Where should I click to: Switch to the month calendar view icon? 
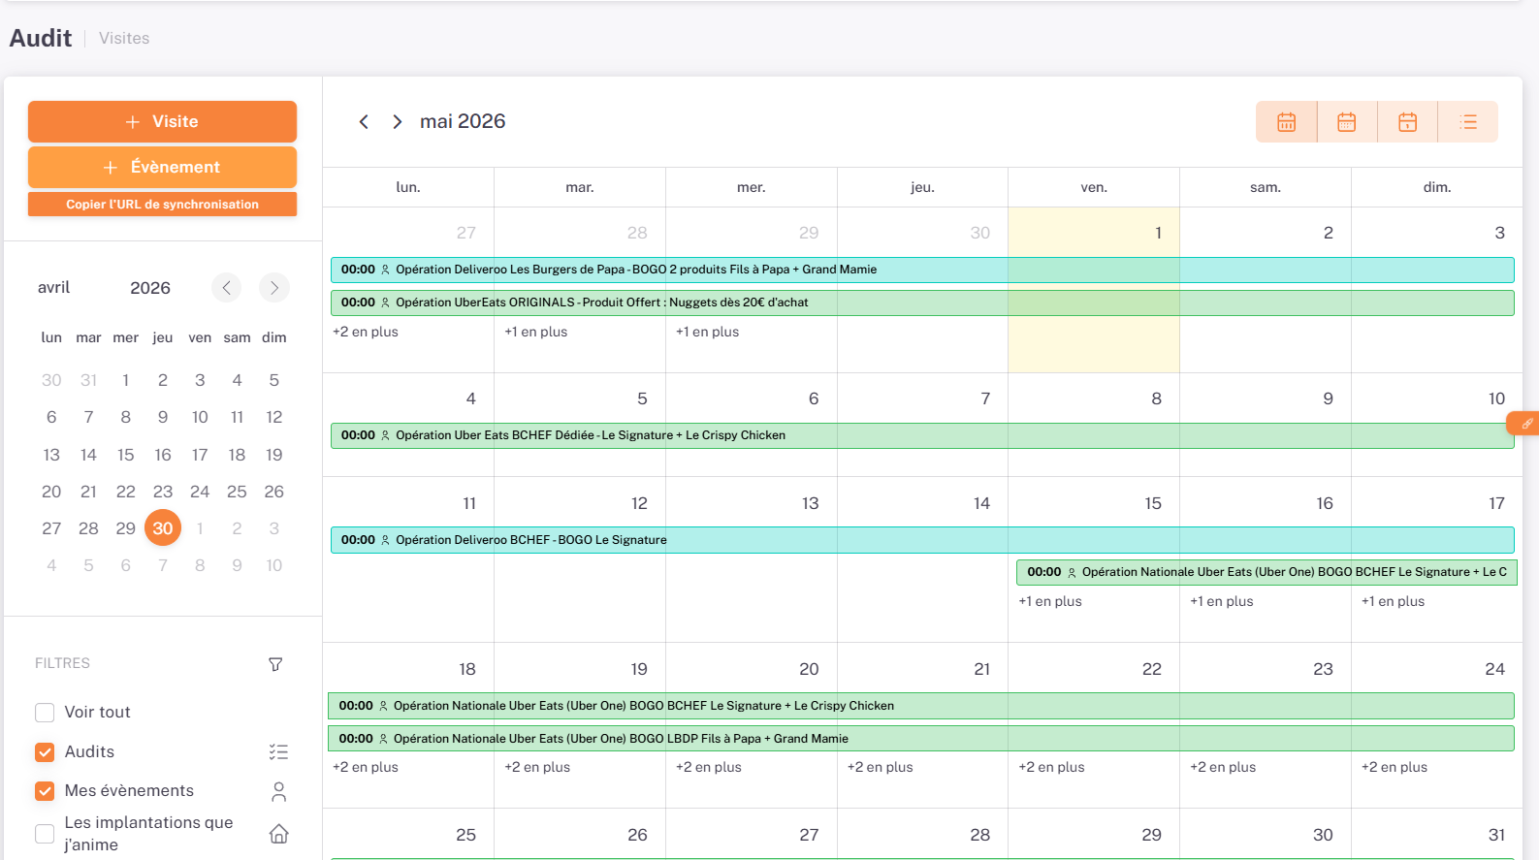click(1286, 122)
